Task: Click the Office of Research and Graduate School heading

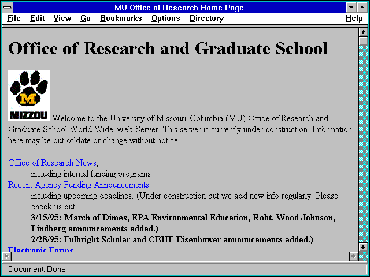Action: coord(168,48)
